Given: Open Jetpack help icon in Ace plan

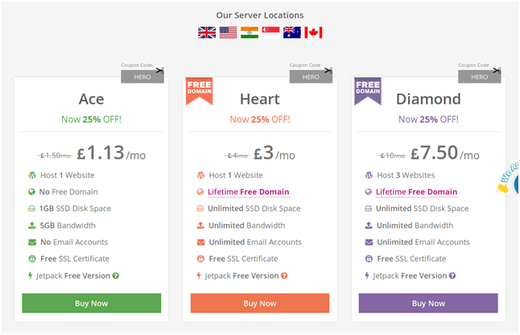Looking at the screenshot, I should tap(115, 275).
